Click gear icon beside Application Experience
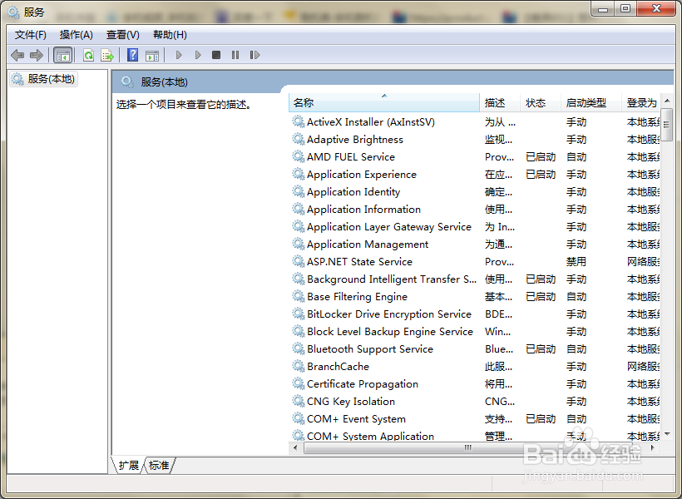This screenshot has height=499, width=682. pyautogui.click(x=298, y=174)
